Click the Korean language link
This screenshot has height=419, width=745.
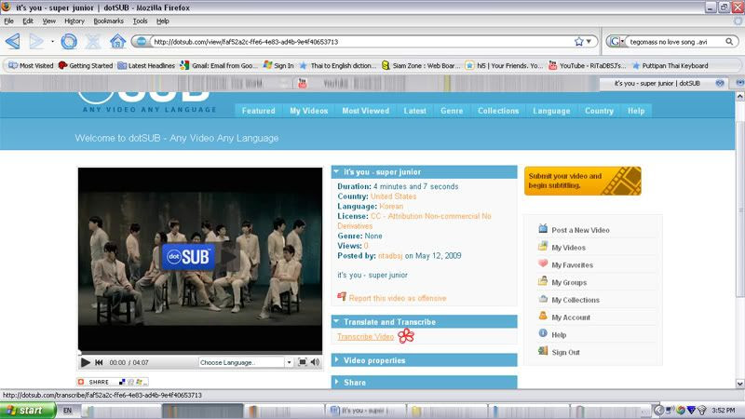pos(391,206)
